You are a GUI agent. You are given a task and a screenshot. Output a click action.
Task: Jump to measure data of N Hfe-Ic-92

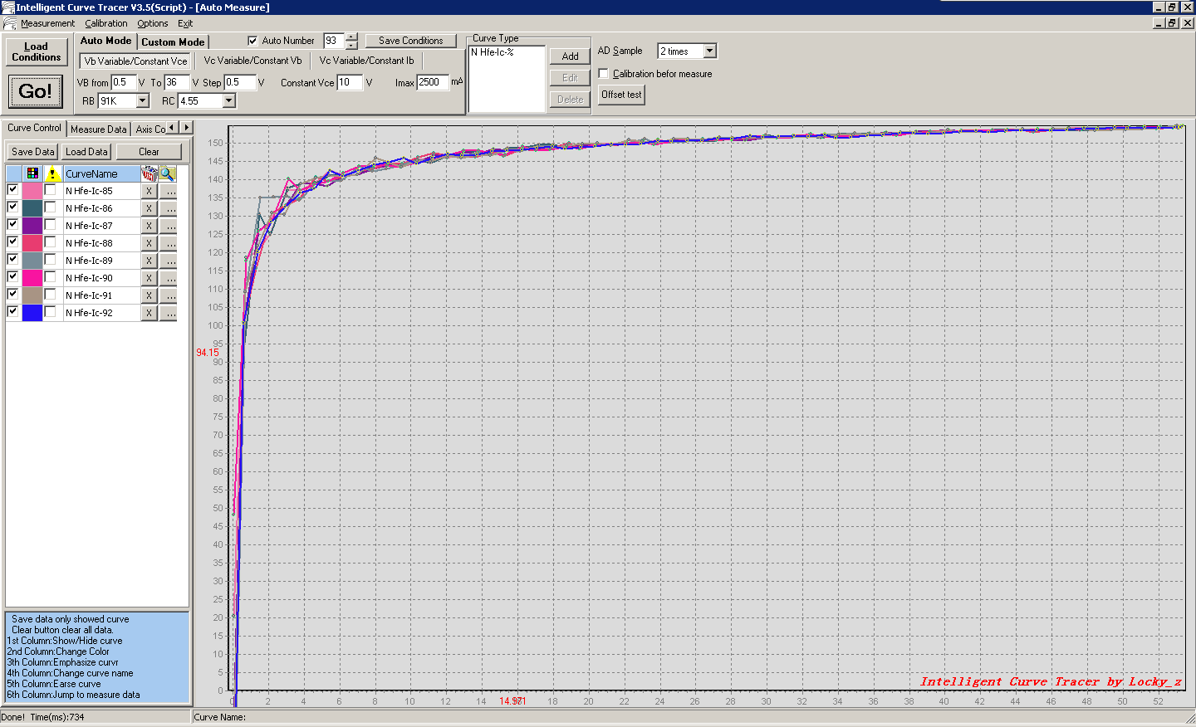168,313
